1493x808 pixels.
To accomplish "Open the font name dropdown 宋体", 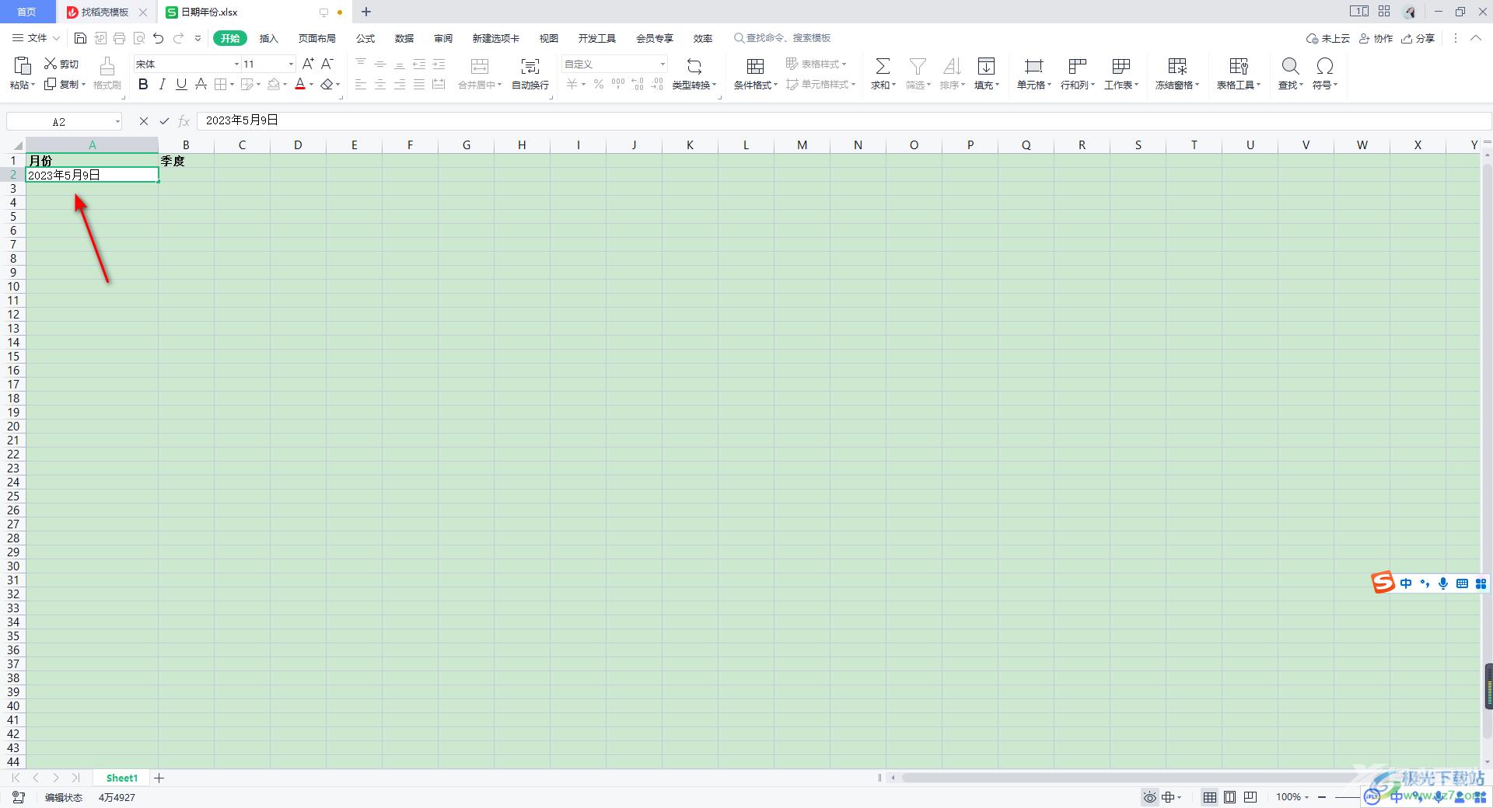I will coord(236,64).
